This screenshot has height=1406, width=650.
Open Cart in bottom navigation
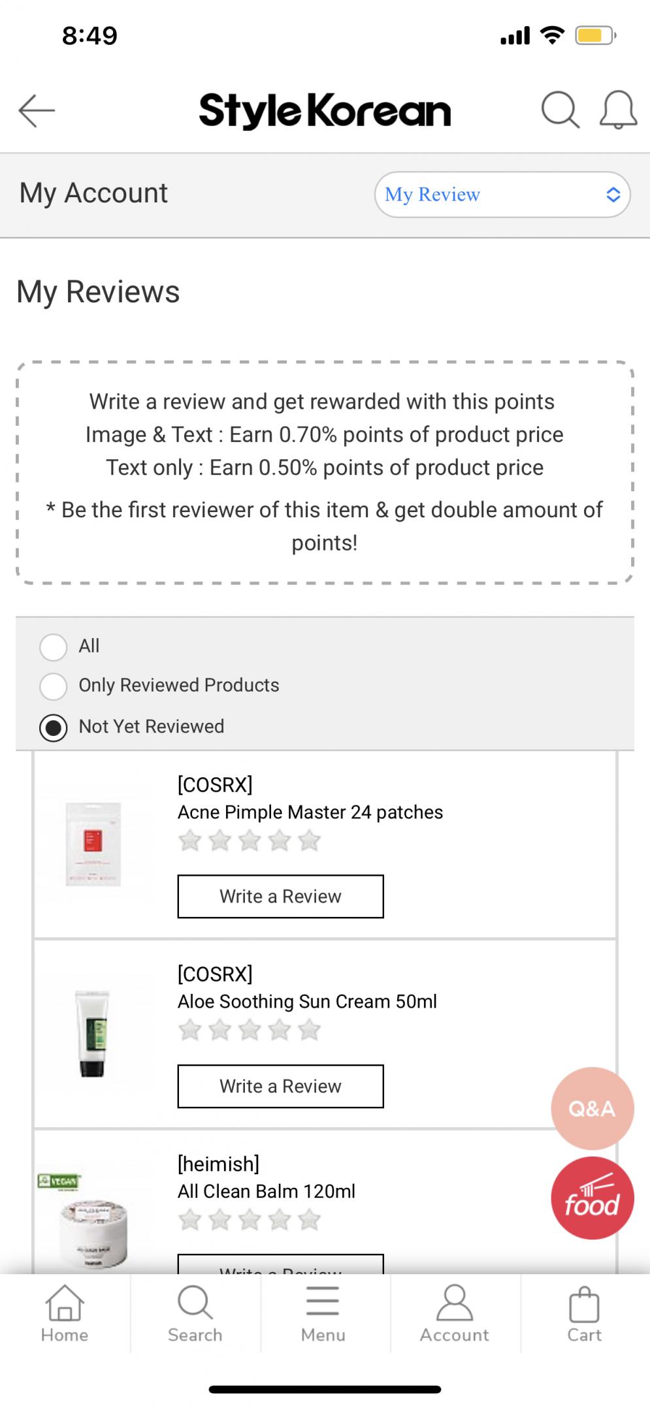[584, 1313]
